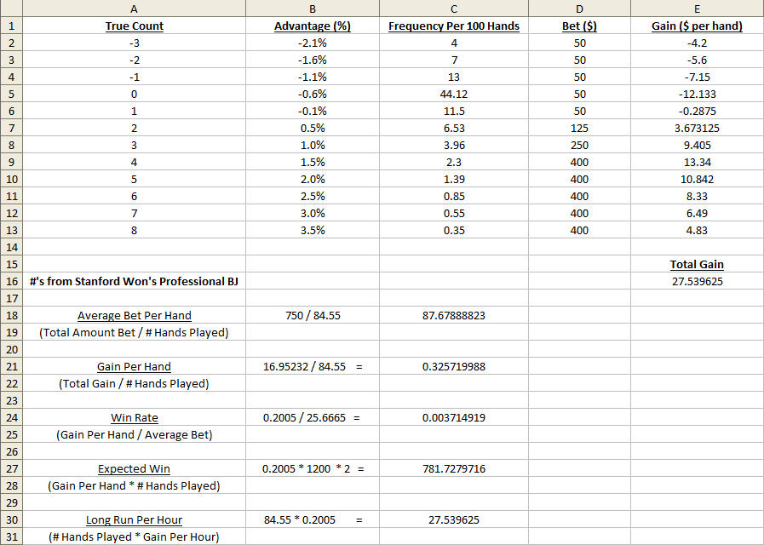This screenshot has width=764, height=545.
Task: Select the gain cell showing 10.842
Action: [x=698, y=179]
